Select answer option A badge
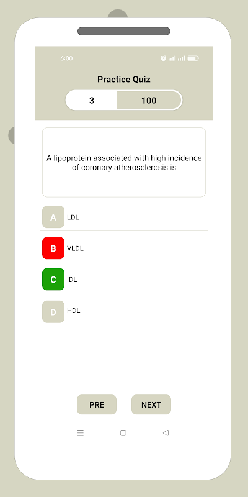 pos(53,217)
